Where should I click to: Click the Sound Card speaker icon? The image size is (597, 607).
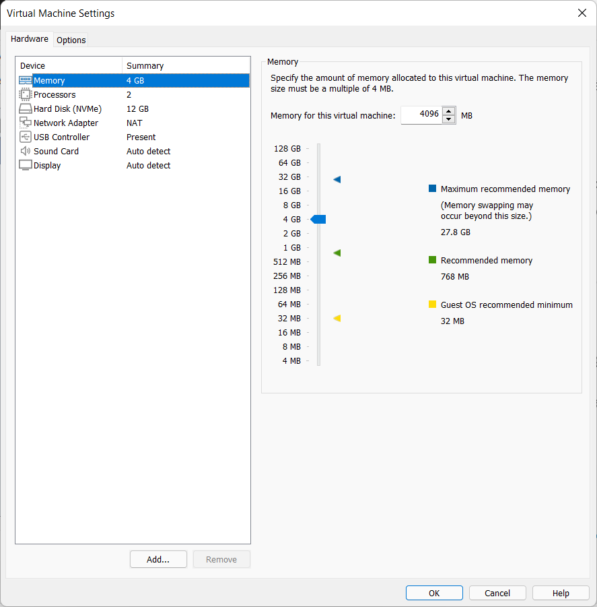click(25, 152)
